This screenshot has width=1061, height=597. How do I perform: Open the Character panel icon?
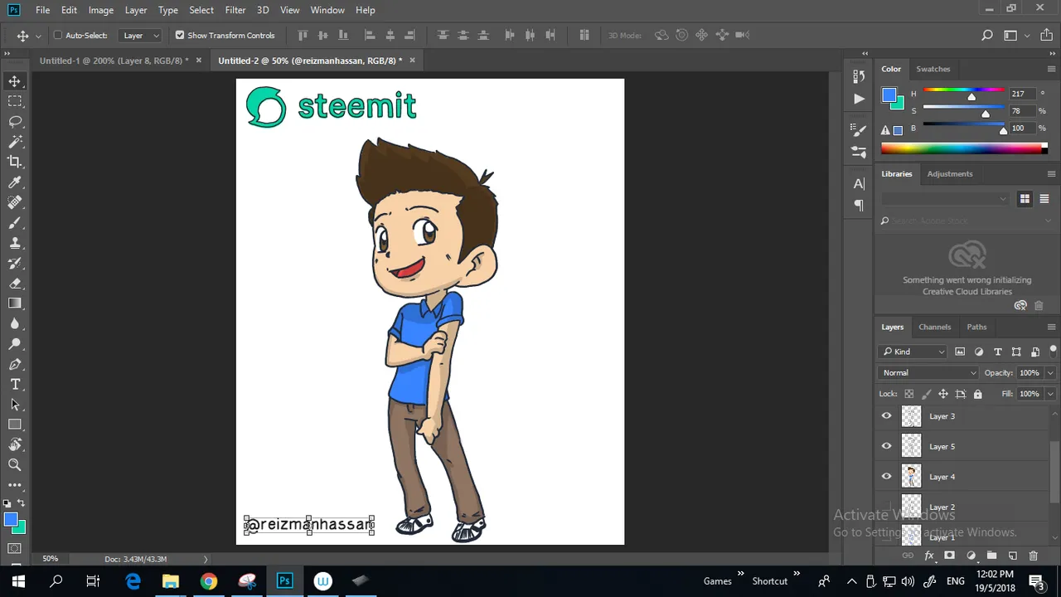(859, 183)
